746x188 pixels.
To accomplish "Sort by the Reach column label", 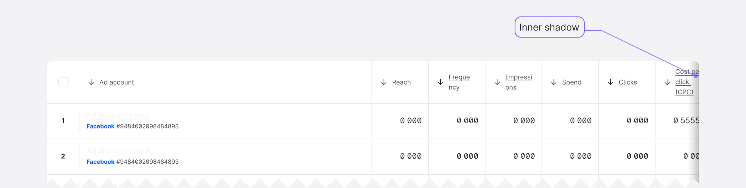I will click(x=401, y=82).
